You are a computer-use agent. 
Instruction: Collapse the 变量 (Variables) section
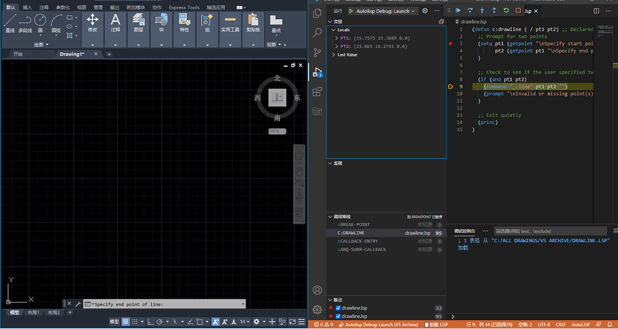pos(330,22)
